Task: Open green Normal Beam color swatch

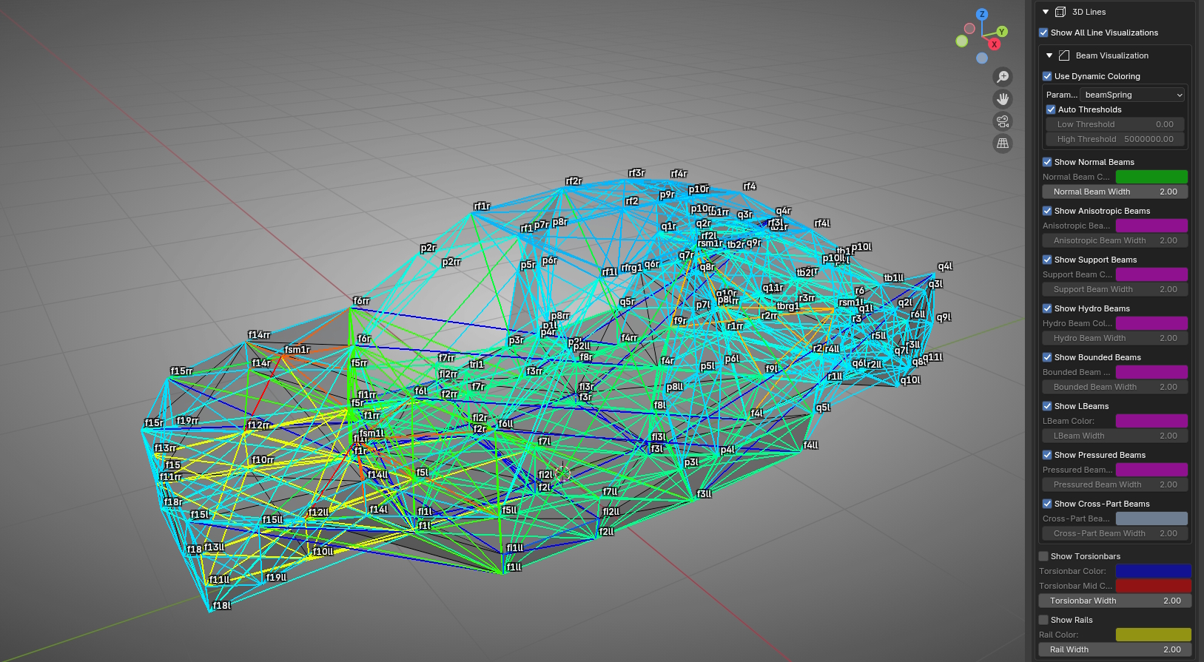Action: pos(1151,177)
